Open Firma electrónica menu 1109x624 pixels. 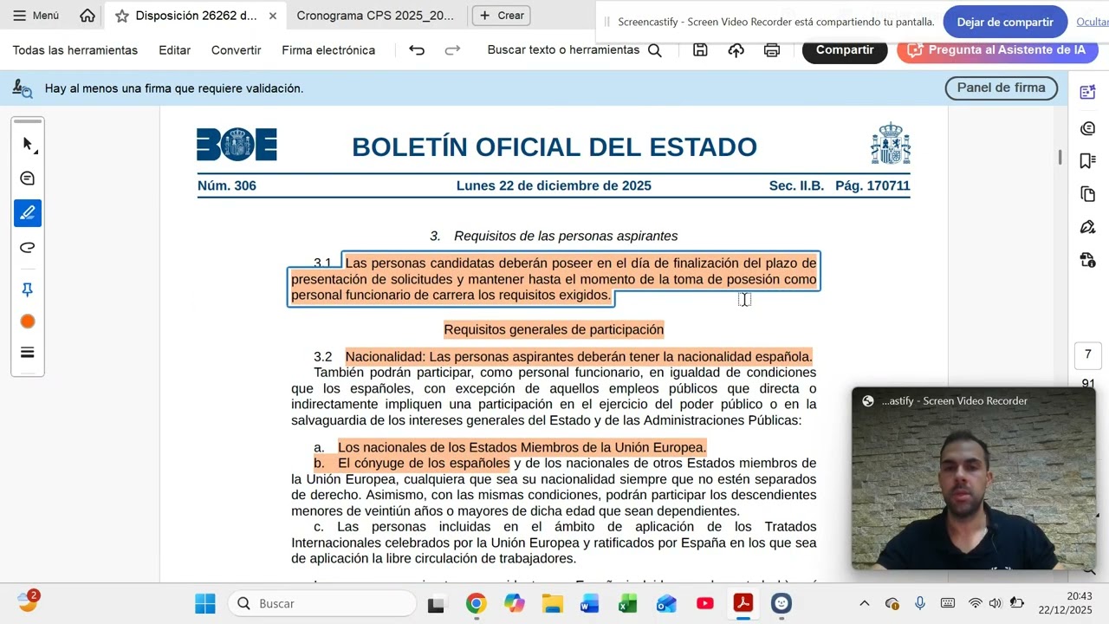(328, 50)
